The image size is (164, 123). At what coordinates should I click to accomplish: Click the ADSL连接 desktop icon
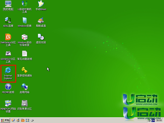8,22
